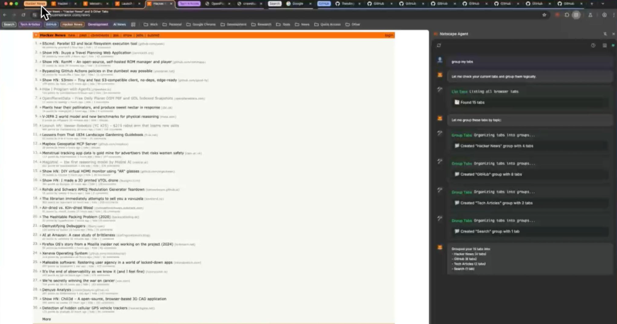
Task: Open the Quick Access bookmarks folder
Action: [x=327, y=24]
